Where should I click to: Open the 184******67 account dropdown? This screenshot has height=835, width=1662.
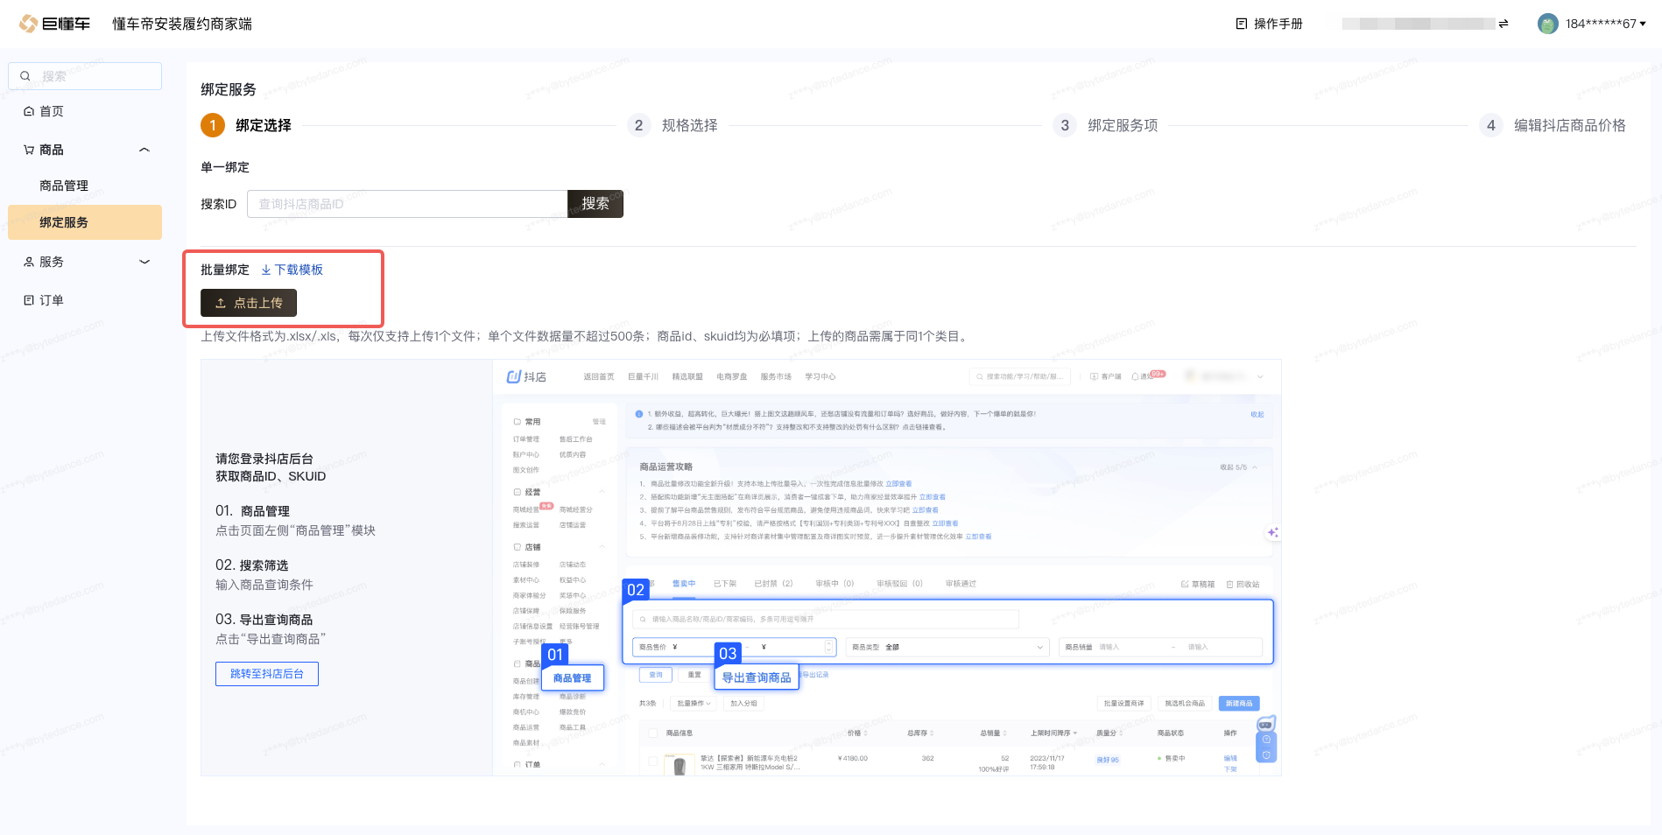(1604, 24)
